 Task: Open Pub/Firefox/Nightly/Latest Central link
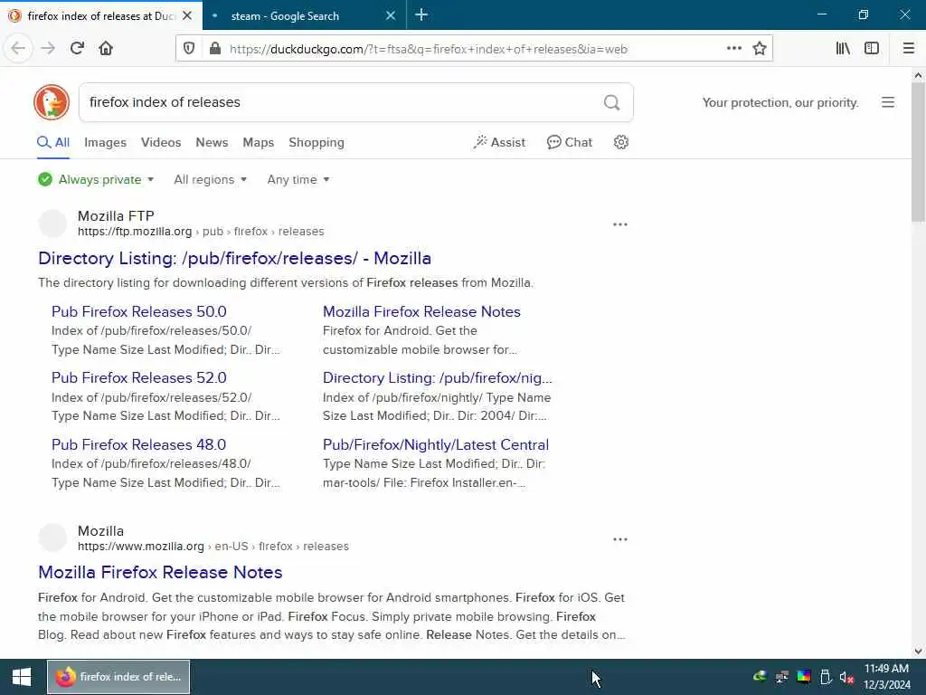(x=436, y=444)
